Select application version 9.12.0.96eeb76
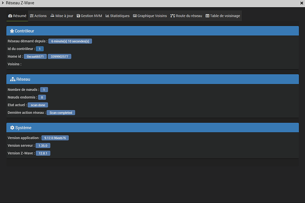Image resolution: width=305 pixels, height=203 pixels. [x=55, y=138]
